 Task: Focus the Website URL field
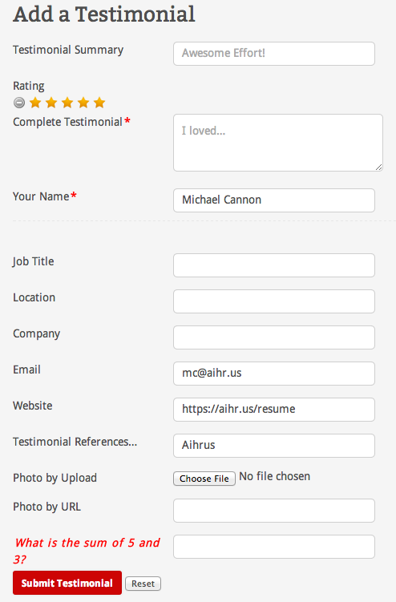point(274,410)
